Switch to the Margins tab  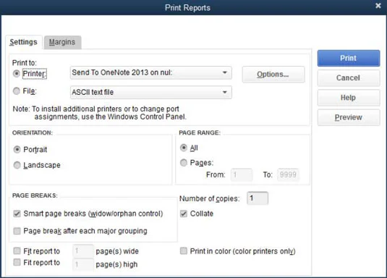click(x=62, y=42)
